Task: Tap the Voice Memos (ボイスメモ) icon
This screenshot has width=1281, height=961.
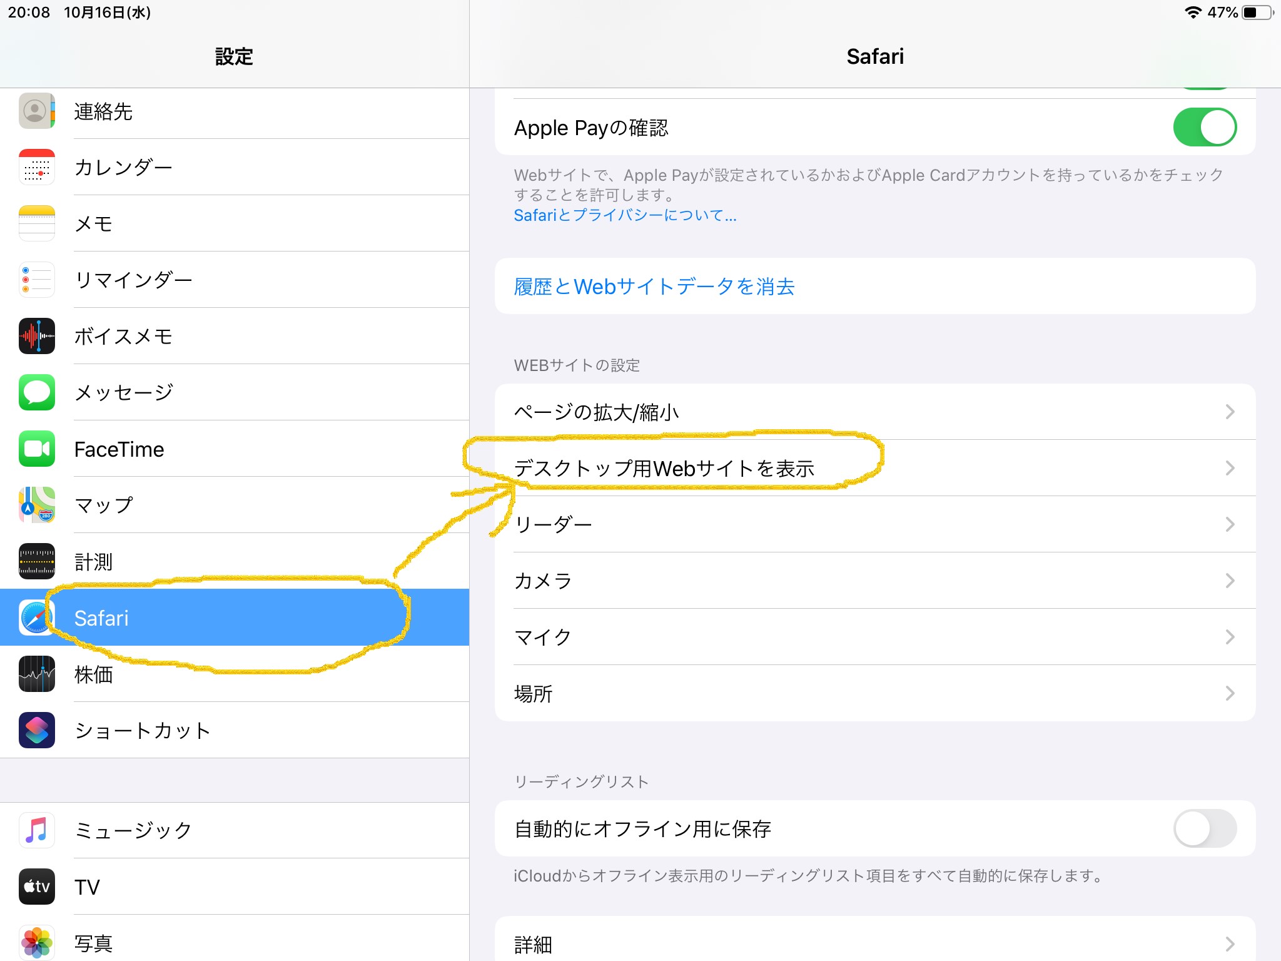Action: pos(37,336)
